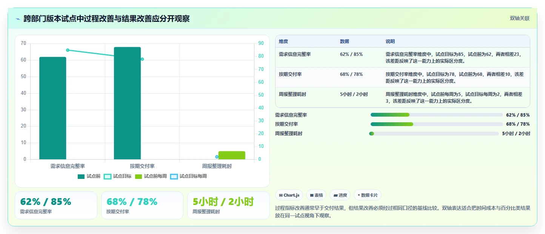This screenshot has height=234, width=545.
Task: Click the 90 tick on right axis
Action: point(261,43)
